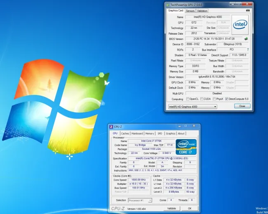
Task: Enable the OpenCL checkbox
Action: (188, 99)
